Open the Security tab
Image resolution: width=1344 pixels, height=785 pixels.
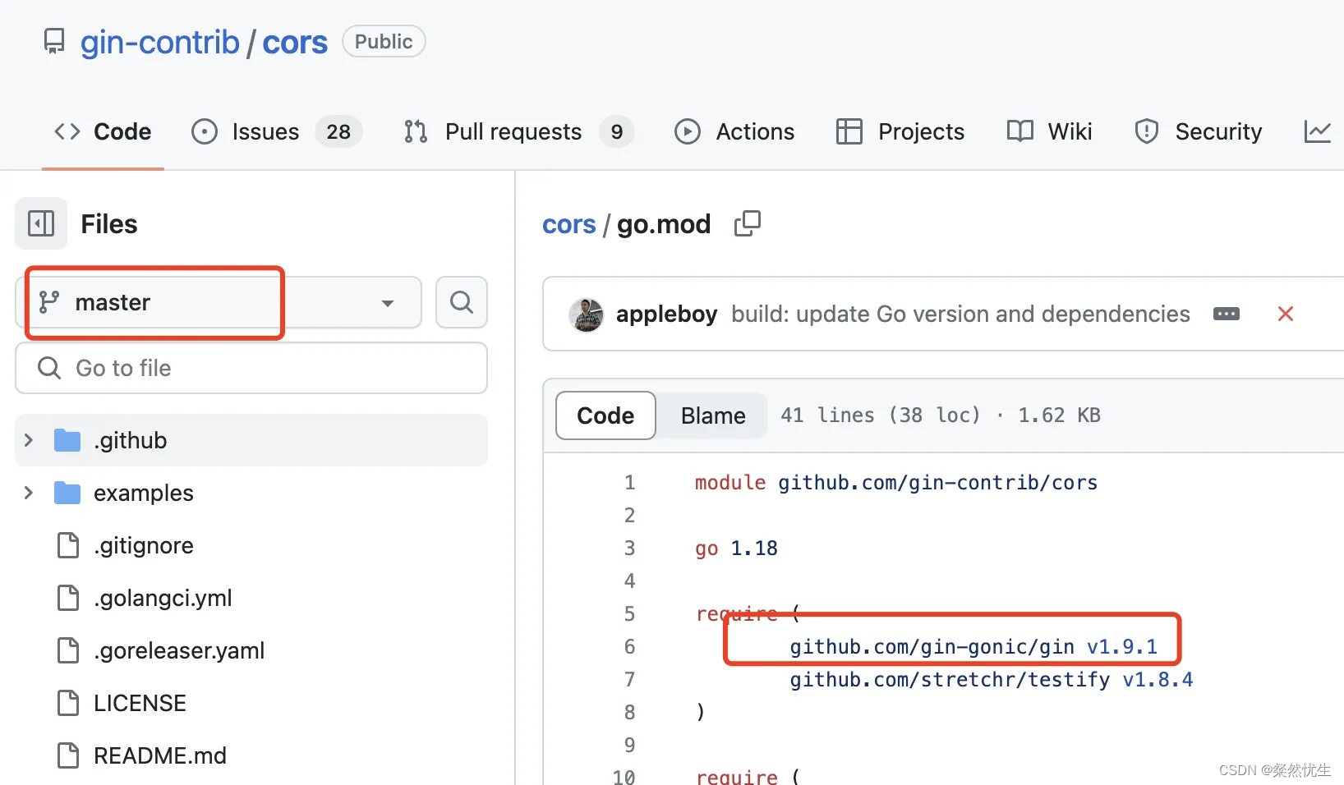(1199, 131)
